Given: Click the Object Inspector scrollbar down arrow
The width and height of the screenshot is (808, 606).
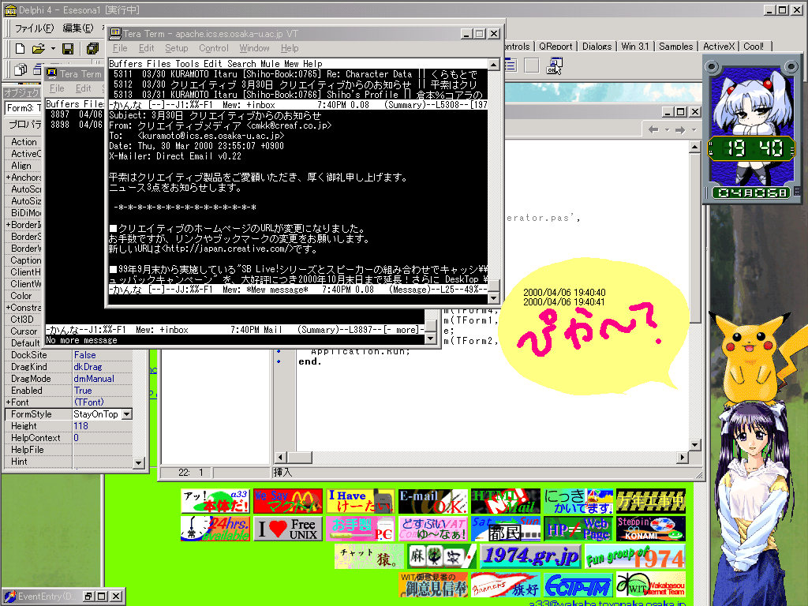Looking at the screenshot, I should point(138,463).
